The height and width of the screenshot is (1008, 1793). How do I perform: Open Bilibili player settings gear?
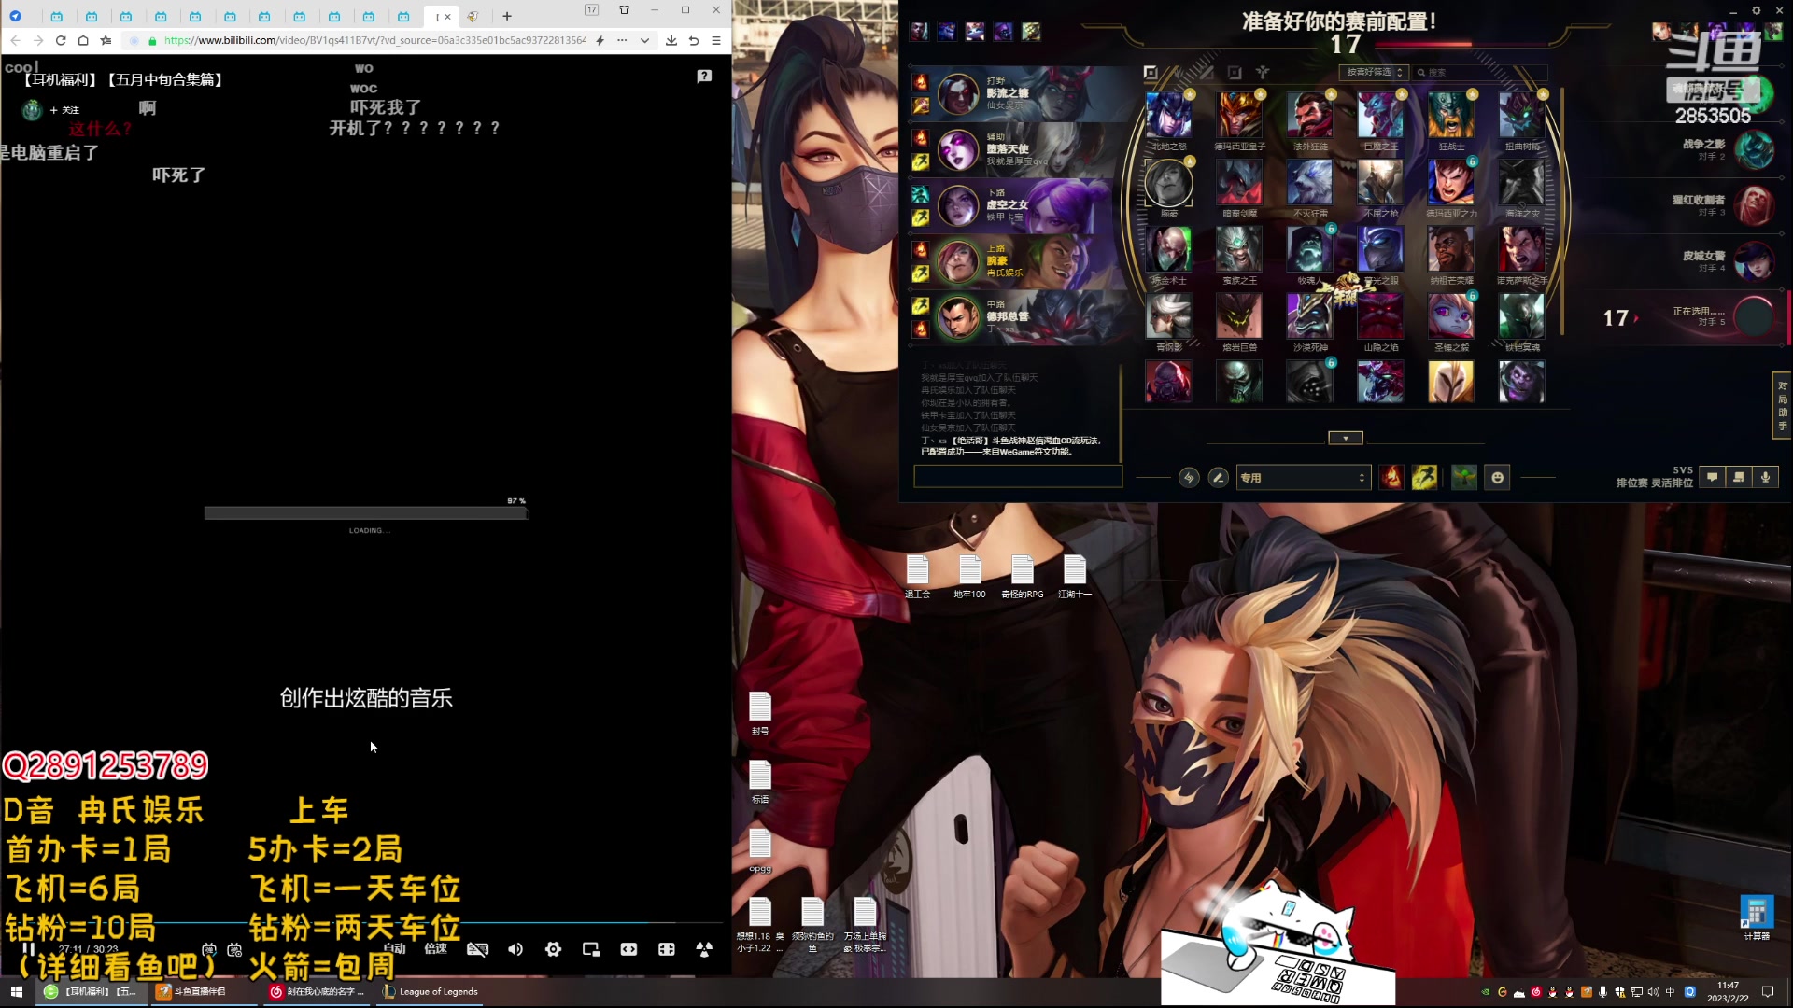pyautogui.click(x=553, y=949)
